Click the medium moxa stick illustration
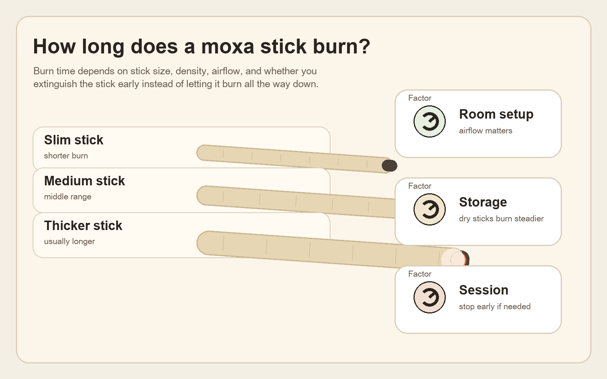This screenshot has height=379, width=607. point(296,202)
